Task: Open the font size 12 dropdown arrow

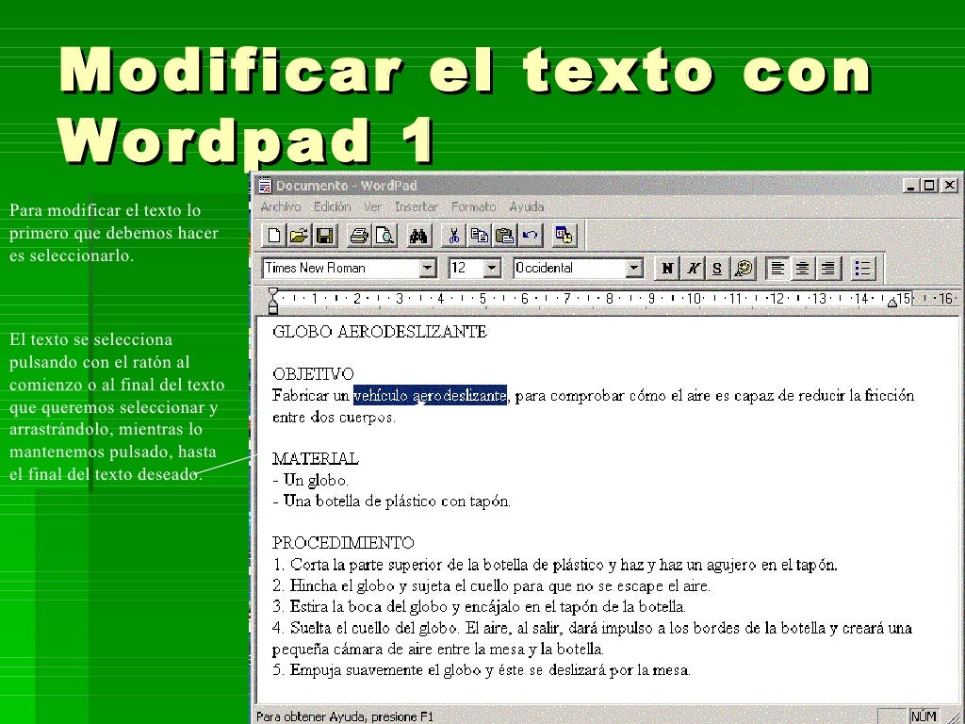Action: click(x=492, y=268)
